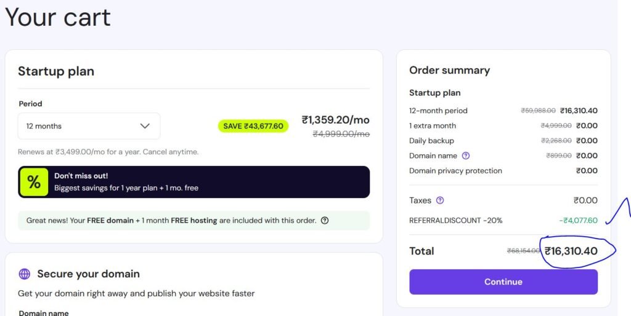Click the Order summary heading
Image resolution: width=631 pixels, height=316 pixels.
[x=449, y=70]
